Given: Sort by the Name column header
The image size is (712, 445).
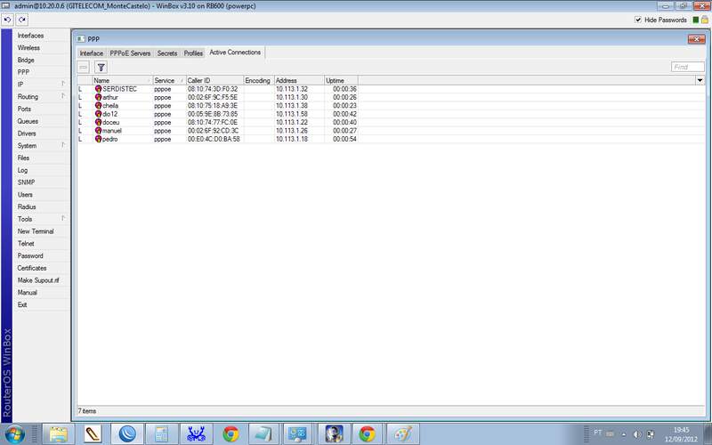Looking at the screenshot, I should pyautogui.click(x=123, y=80).
